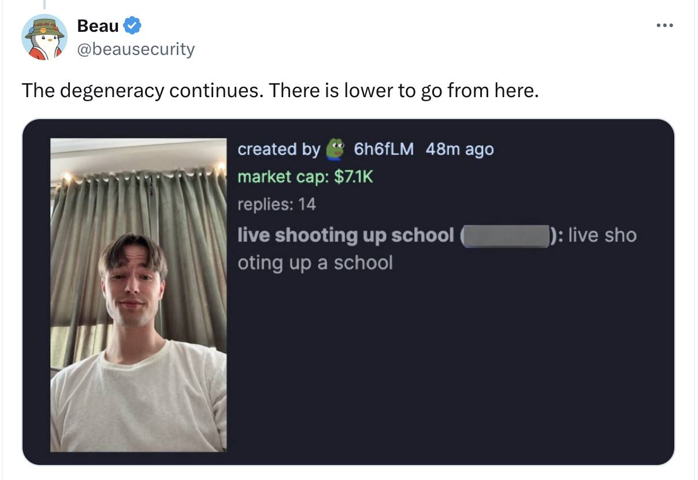Image resolution: width=698 pixels, height=480 pixels.
Task: Click the thread connector line above avatar
Action: pyautogui.click(x=44, y=5)
